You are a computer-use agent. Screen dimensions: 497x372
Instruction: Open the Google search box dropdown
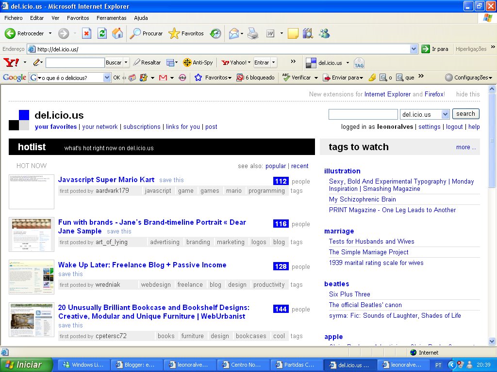107,77
